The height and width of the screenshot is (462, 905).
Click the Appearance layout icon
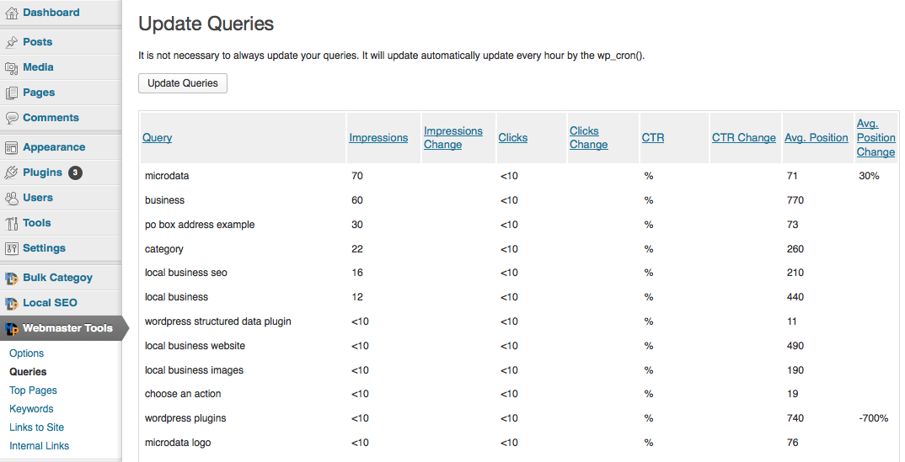point(12,148)
